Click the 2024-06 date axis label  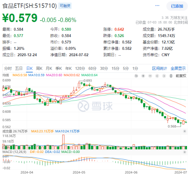[131, 172]
